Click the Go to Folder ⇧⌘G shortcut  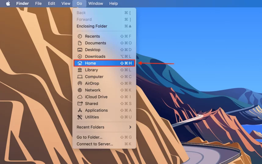point(126,137)
